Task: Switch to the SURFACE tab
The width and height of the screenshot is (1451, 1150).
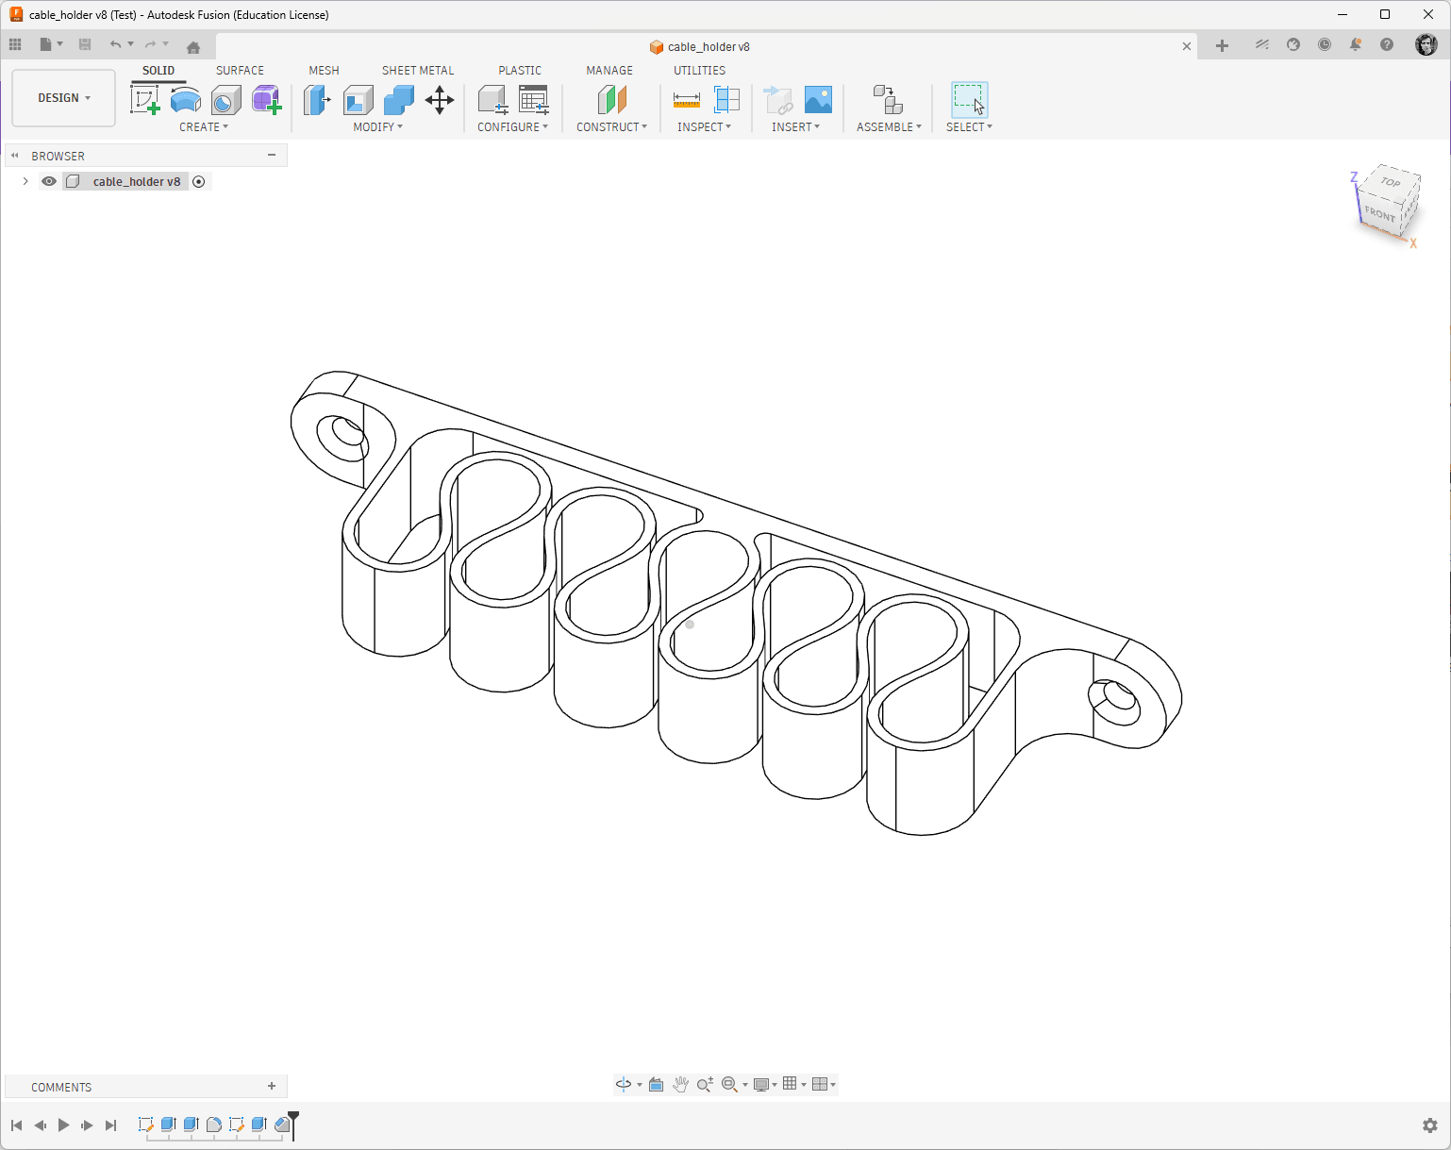Action: pos(240,71)
